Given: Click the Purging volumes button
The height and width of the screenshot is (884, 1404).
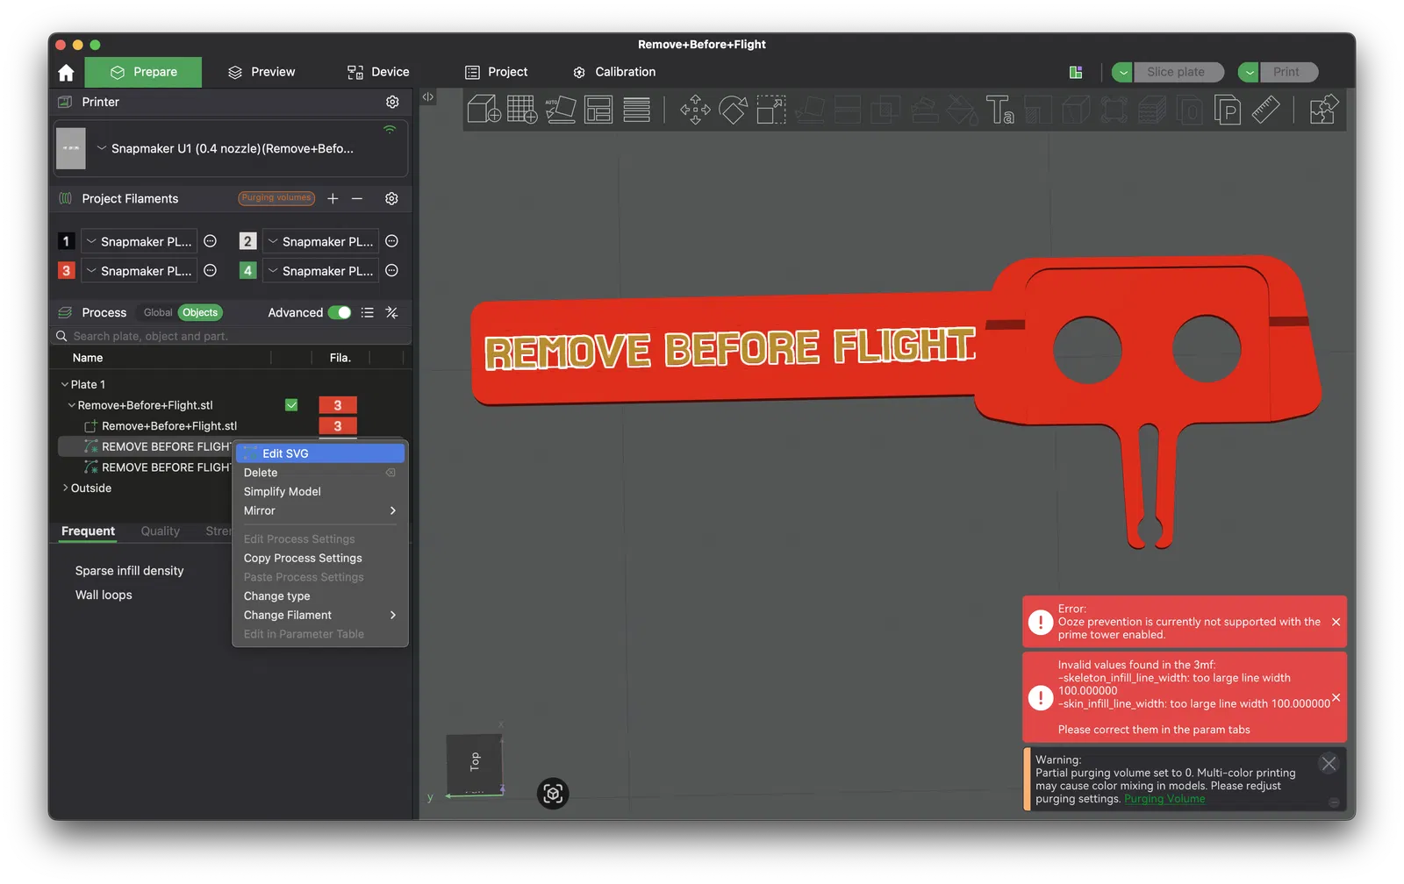Looking at the screenshot, I should point(276,198).
